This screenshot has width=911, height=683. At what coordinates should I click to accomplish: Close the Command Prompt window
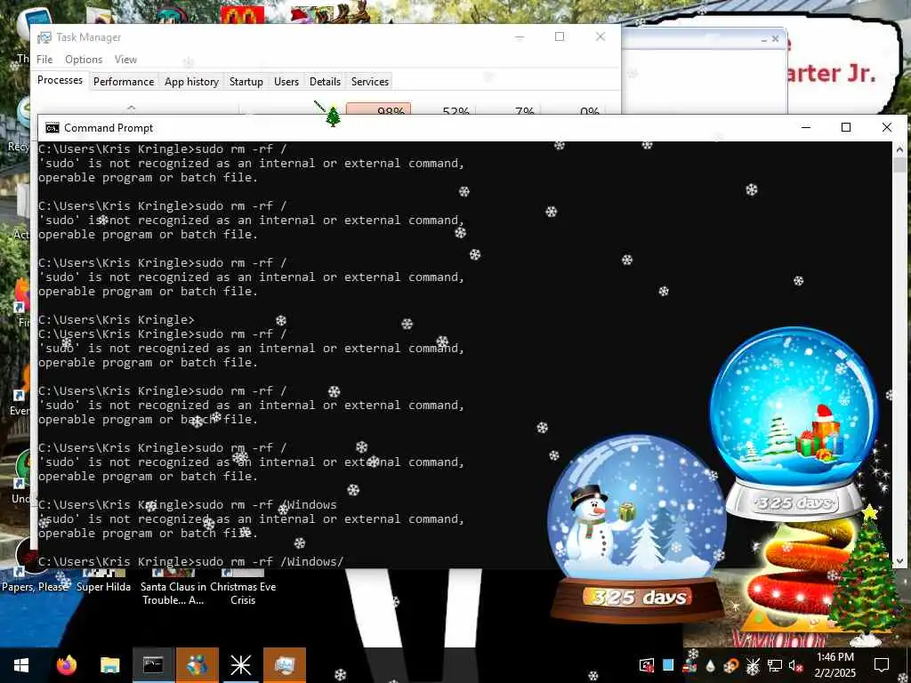(x=887, y=128)
